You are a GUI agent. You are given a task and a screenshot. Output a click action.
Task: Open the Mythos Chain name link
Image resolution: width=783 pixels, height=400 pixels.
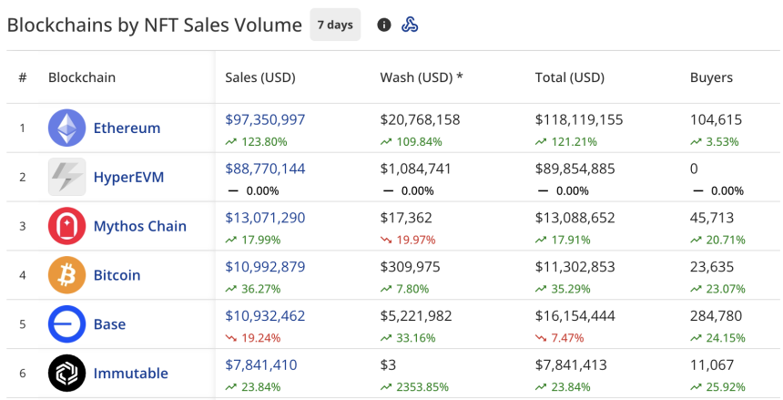[139, 226]
